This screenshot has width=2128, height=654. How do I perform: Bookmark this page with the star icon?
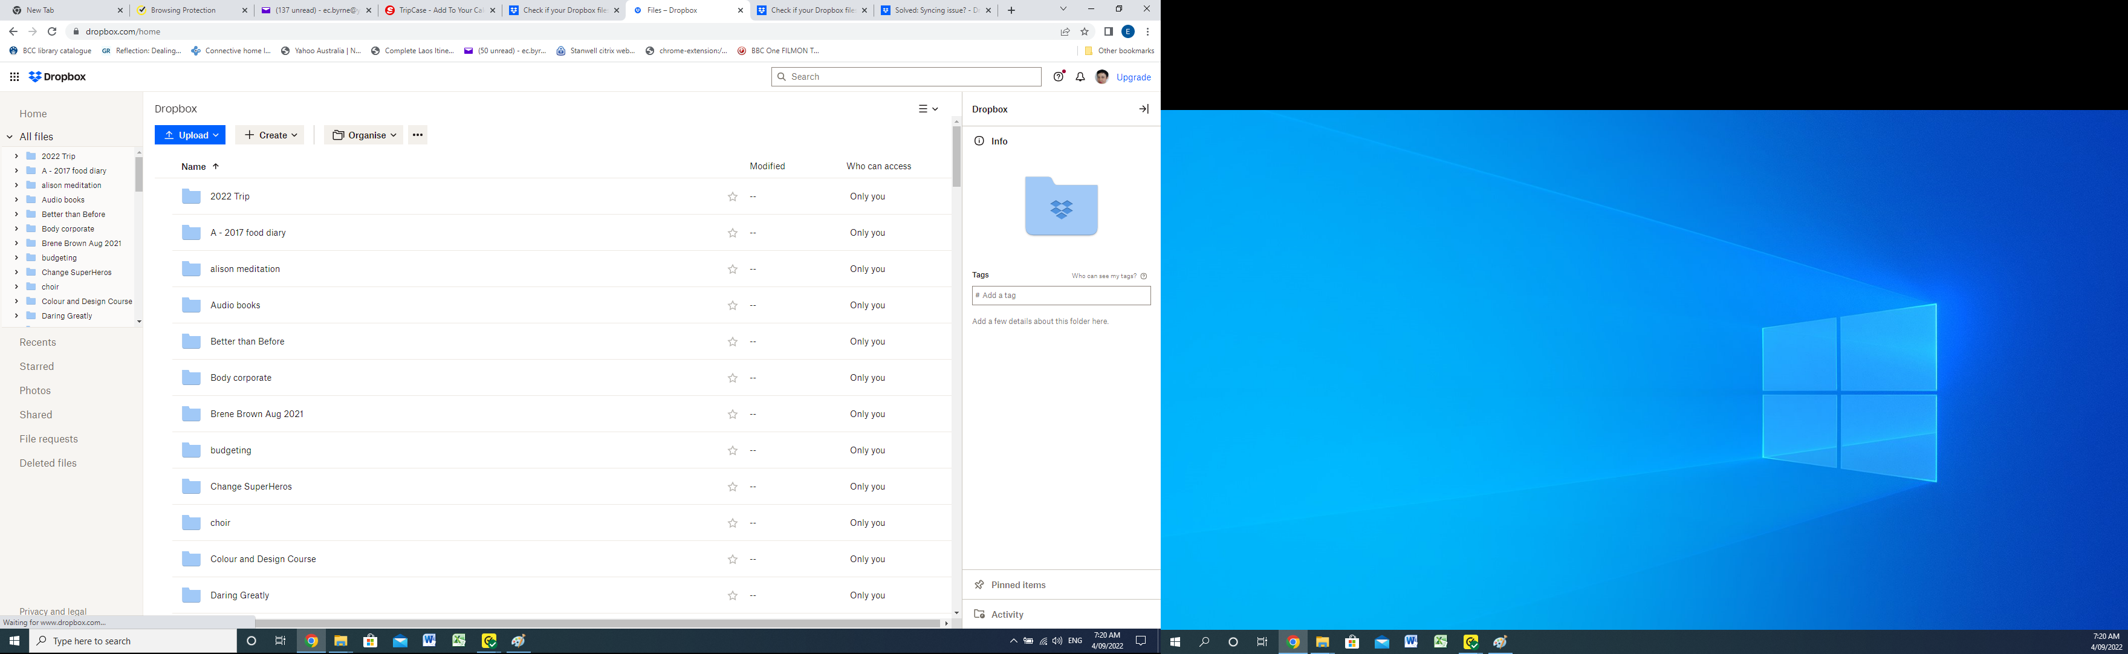coord(1085,31)
